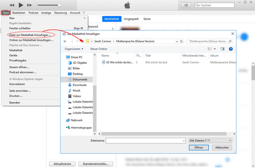Image resolution: width=255 pixels, height=168 pixels.
Task: Click the Dateiname input field
Action: click(x=146, y=141)
